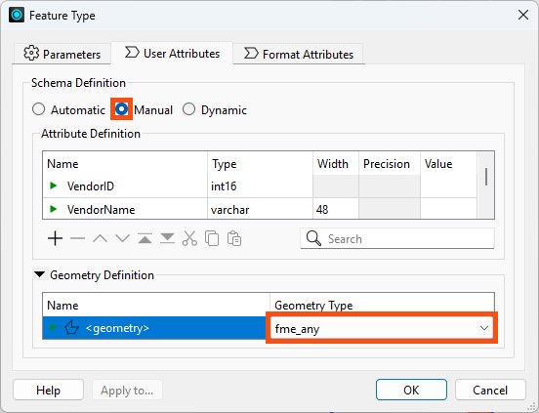539x413 pixels.
Task: Collapse the Geometry Definition section
Action: 39,274
